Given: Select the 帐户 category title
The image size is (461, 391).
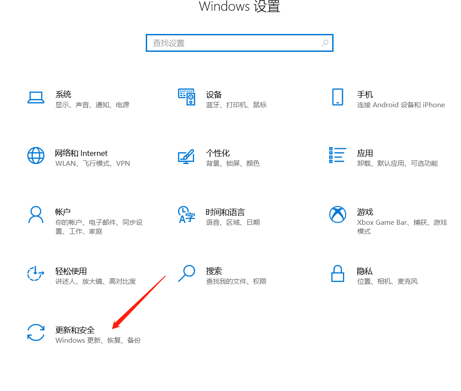Looking at the screenshot, I should tap(63, 212).
